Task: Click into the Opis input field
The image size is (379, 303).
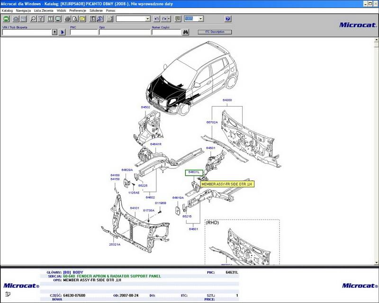Action: click(125, 32)
